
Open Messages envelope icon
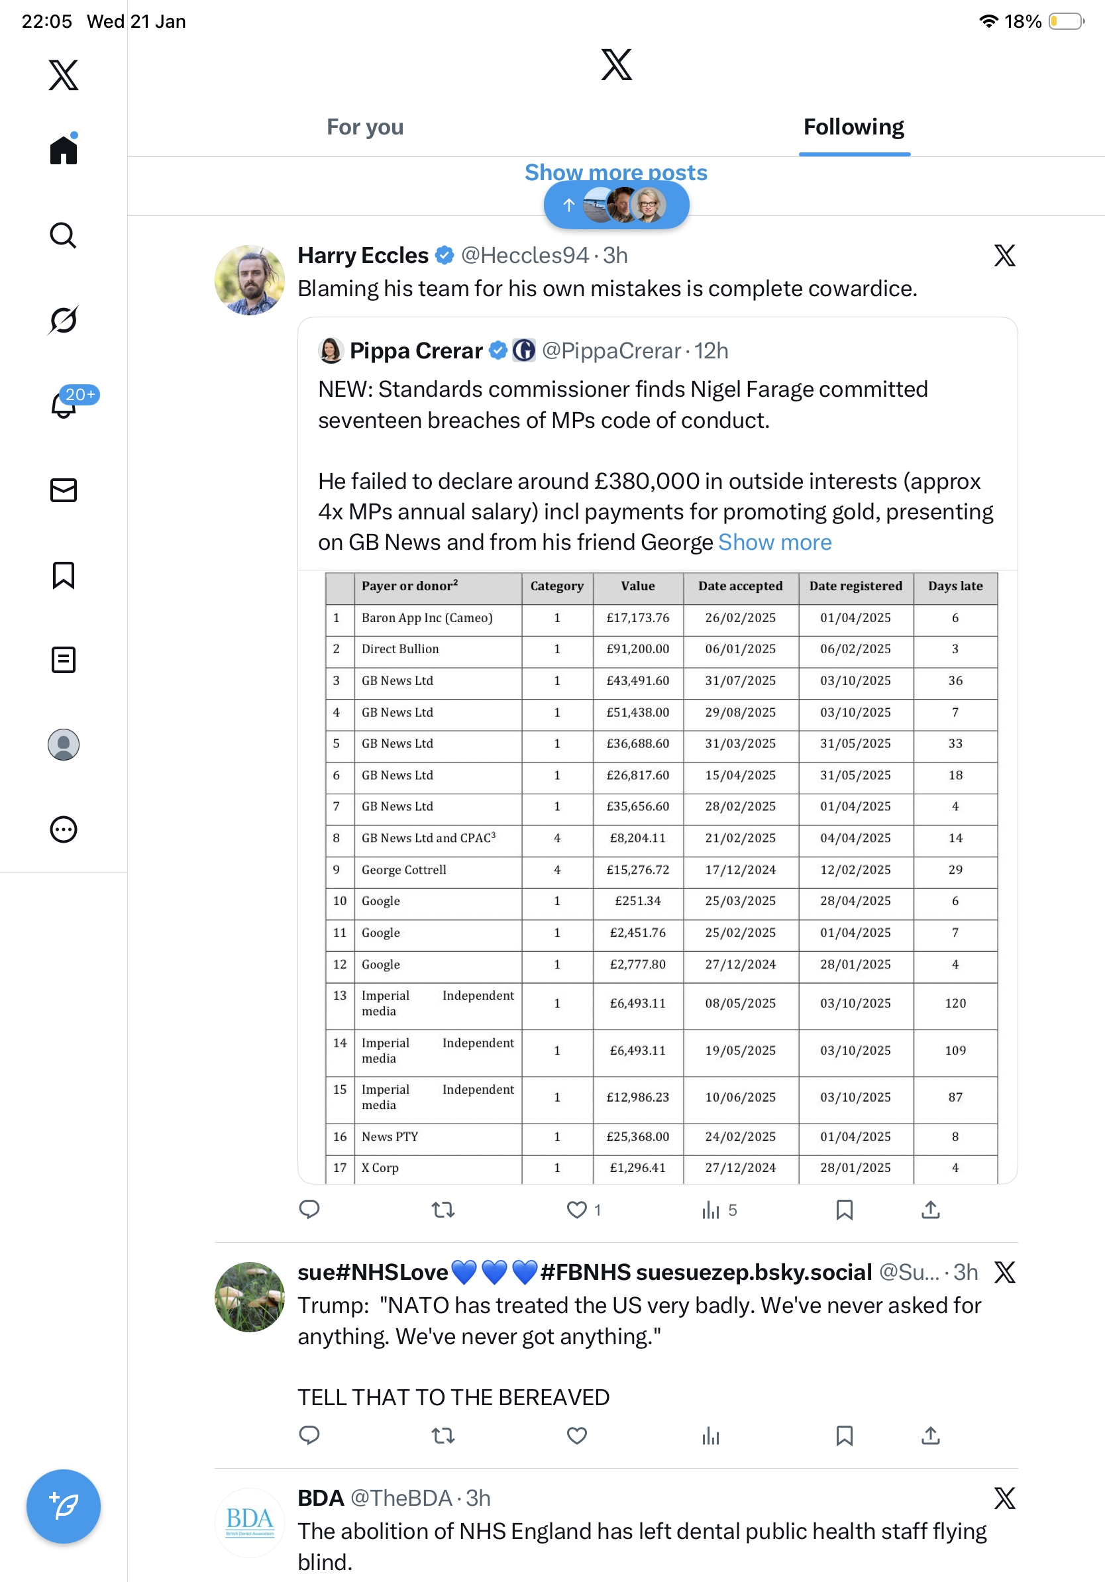click(64, 491)
